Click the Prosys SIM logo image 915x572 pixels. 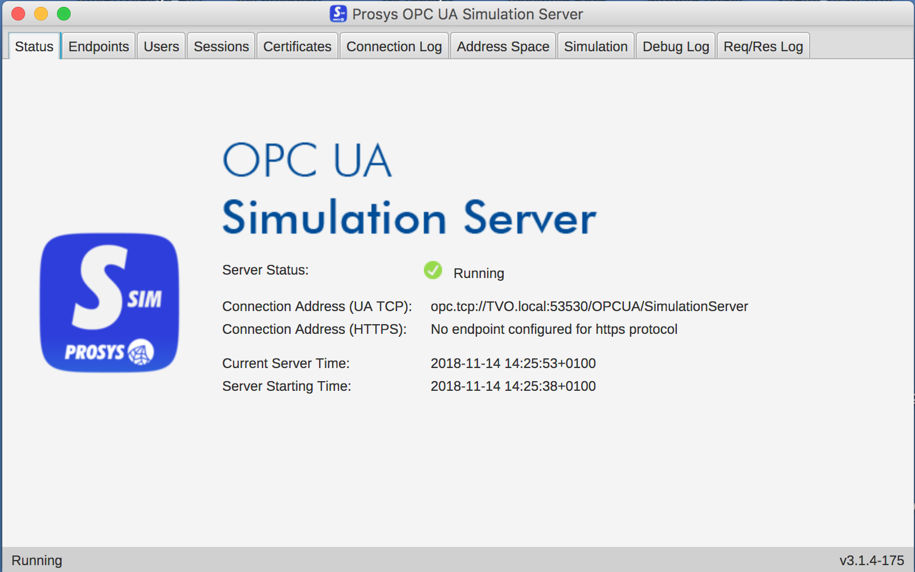pyautogui.click(x=109, y=303)
